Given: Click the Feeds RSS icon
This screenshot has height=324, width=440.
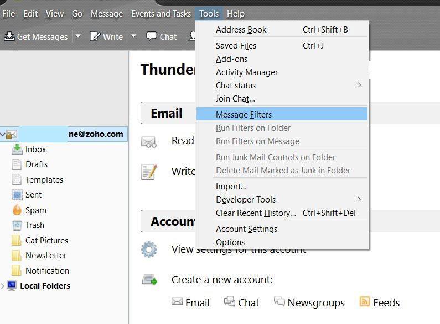Looking at the screenshot, I should pyautogui.click(x=364, y=301).
